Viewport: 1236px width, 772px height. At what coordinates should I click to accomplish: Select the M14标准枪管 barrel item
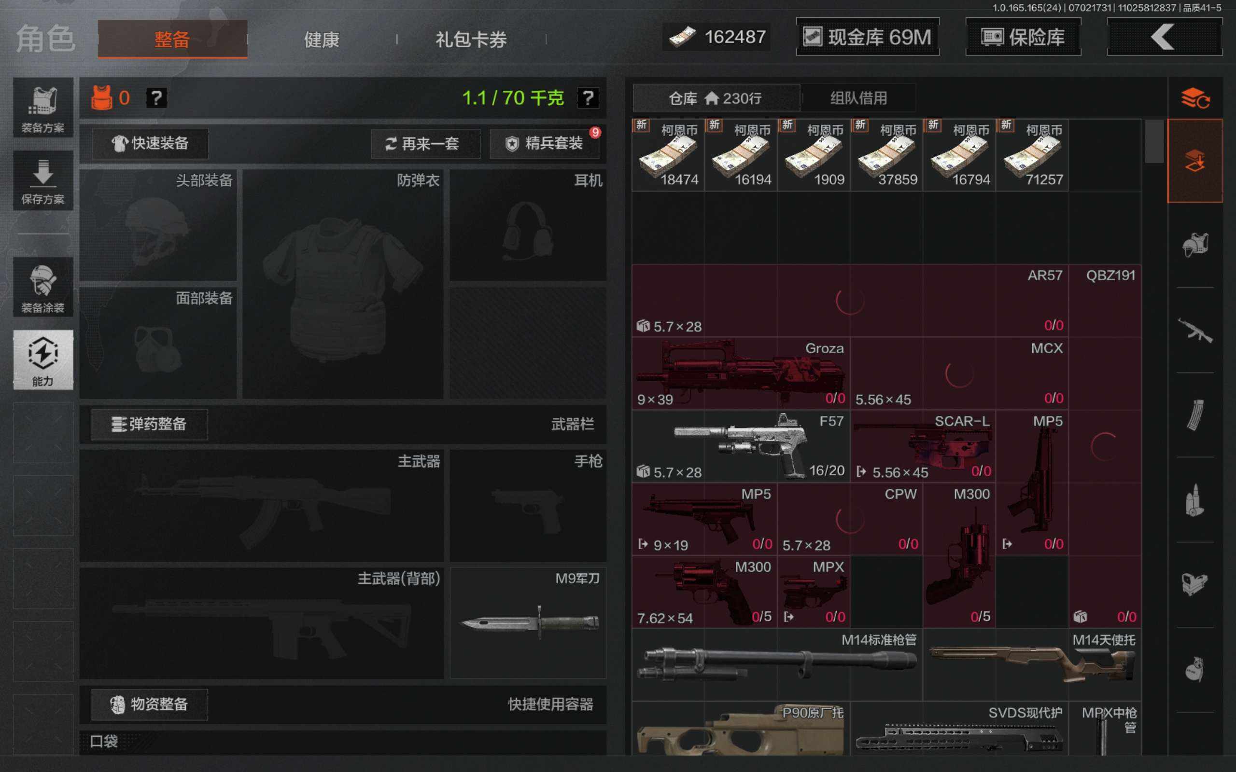[777, 665]
